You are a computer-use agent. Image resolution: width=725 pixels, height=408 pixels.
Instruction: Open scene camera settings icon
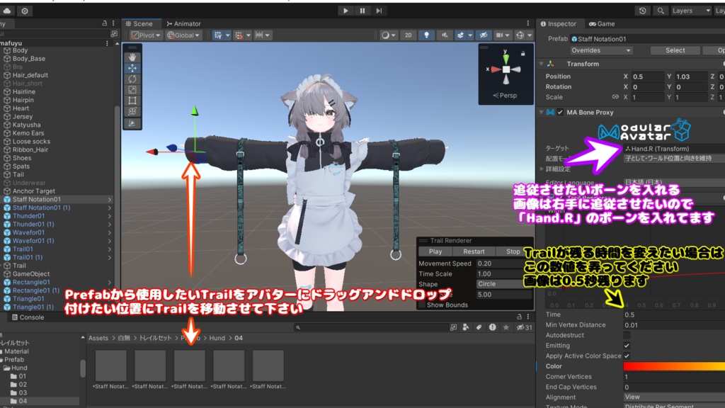point(499,35)
